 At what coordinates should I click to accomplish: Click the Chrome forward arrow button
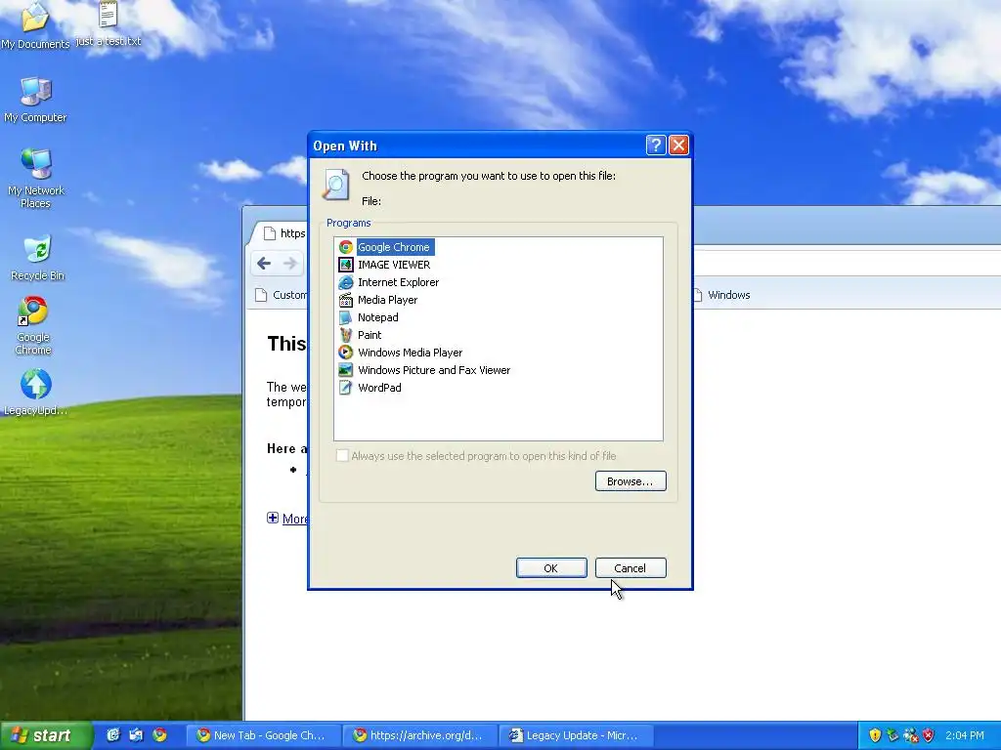tap(289, 263)
